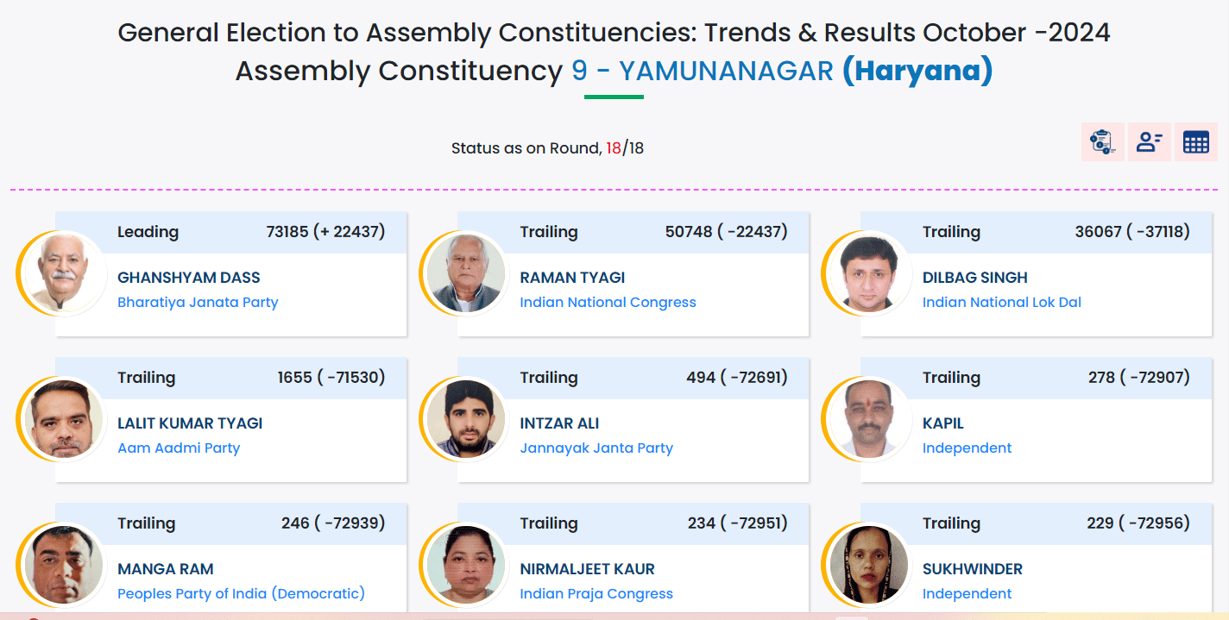Switch to the table grid view icon
The image size is (1229, 620).
point(1195,142)
